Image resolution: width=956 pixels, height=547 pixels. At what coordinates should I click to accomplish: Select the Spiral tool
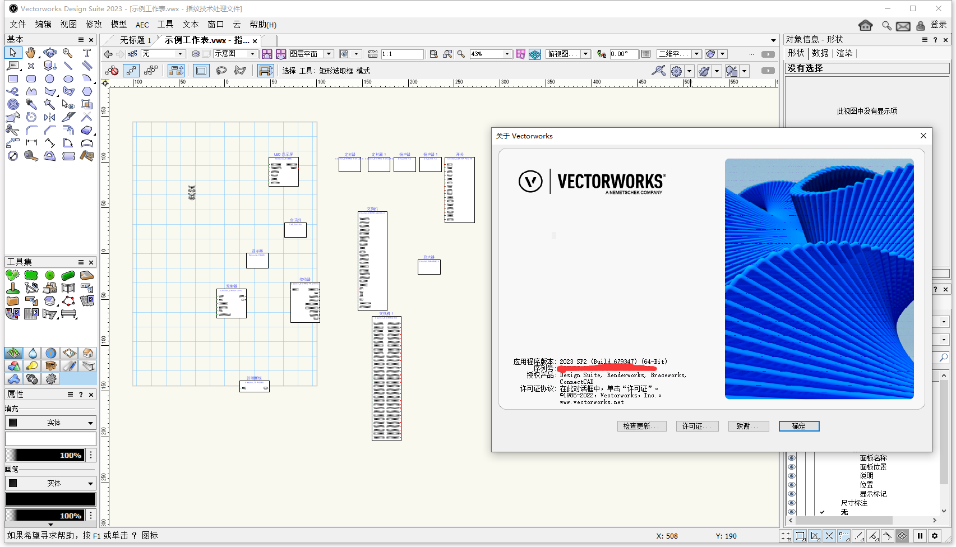click(12, 104)
